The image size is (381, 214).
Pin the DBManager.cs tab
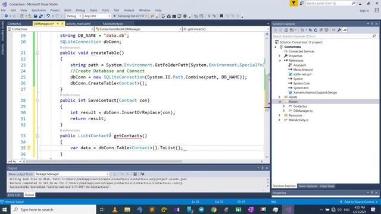[58, 24]
